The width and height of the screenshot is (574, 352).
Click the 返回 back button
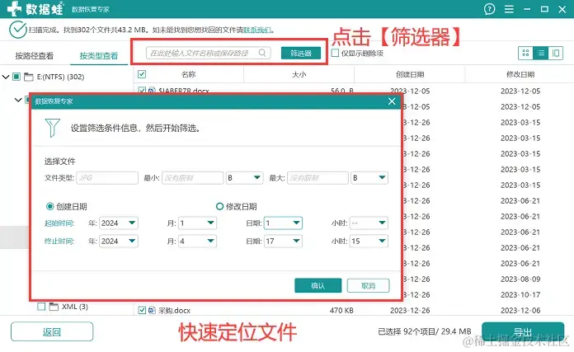52,331
